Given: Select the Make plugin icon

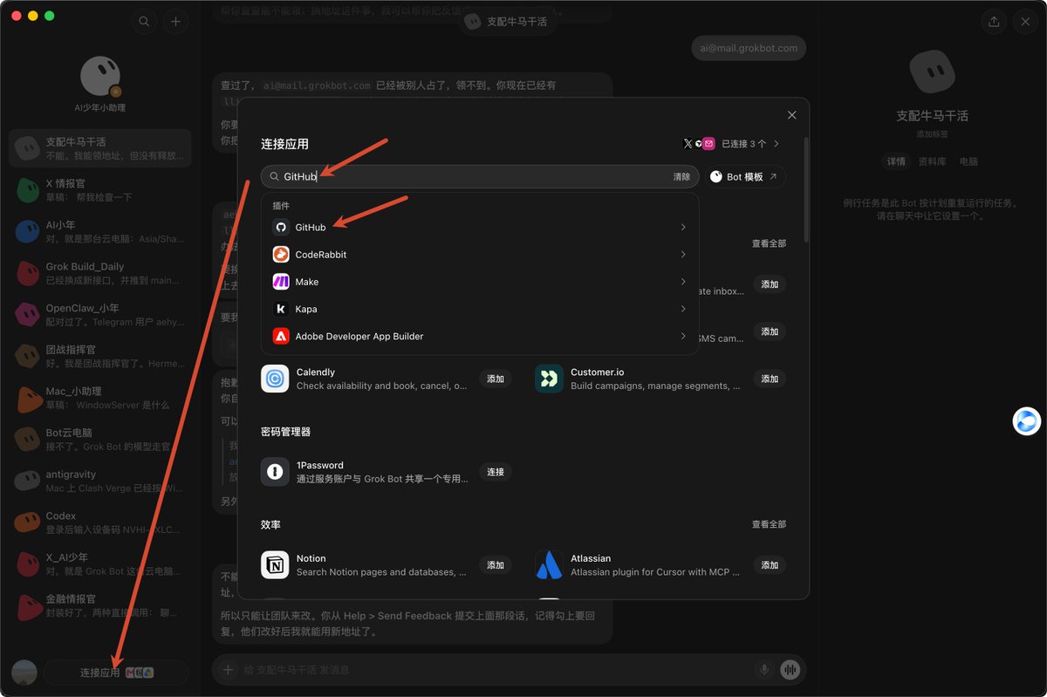Looking at the screenshot, I should [x=281, y=282].
